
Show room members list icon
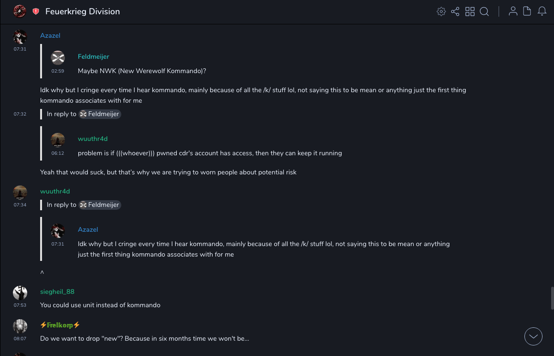513,11
